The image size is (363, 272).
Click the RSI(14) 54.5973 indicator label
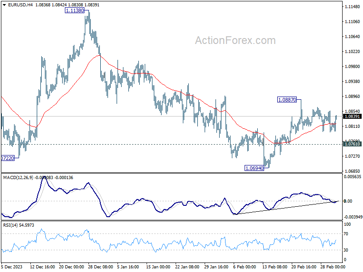(x=19, y=225)
